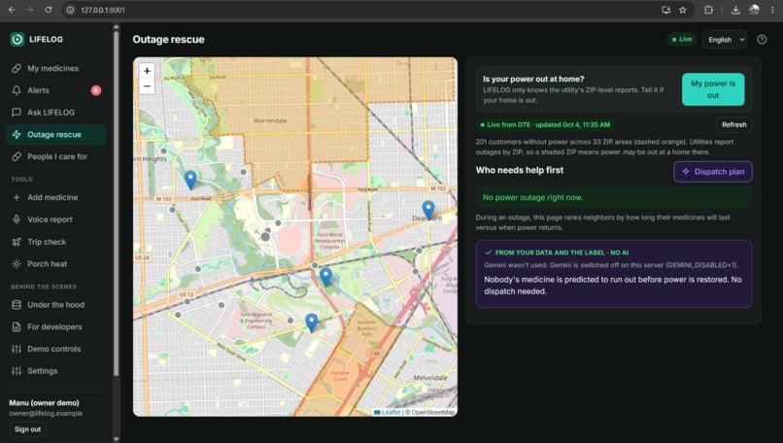This screenshot has width=783, height=443.
Task: Click 'Live from DTE · updated Oct 4' status
Action: [545, 125]
